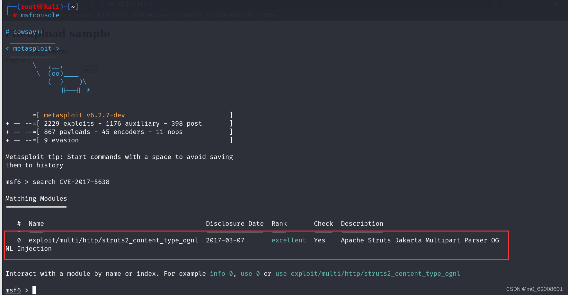Bookmark the page using the star icon
Screen dimensions: 568x295
(x=496, y=4)
